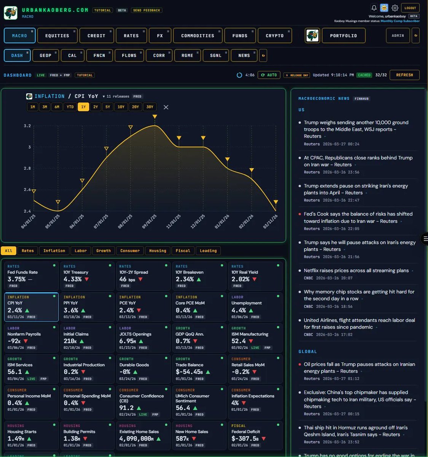The height and width of the screenshot is (457, 428).
Task: Select the YTD chart range
Action: pos(70,107)
